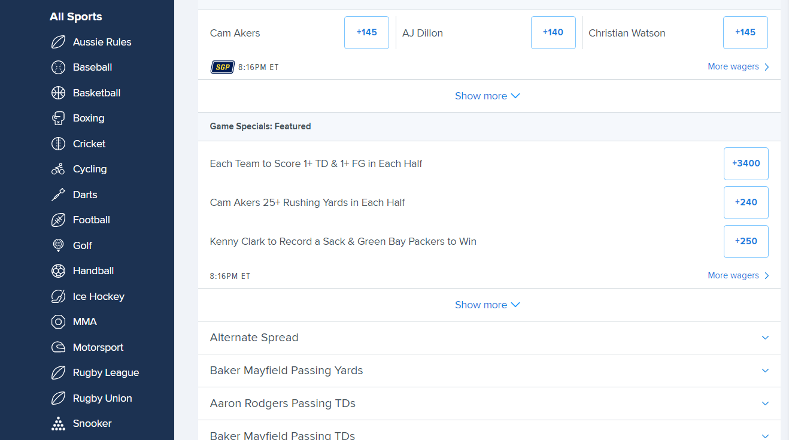Bet +3400 on each team scoring special
The image size is (789, 440).
746,163
